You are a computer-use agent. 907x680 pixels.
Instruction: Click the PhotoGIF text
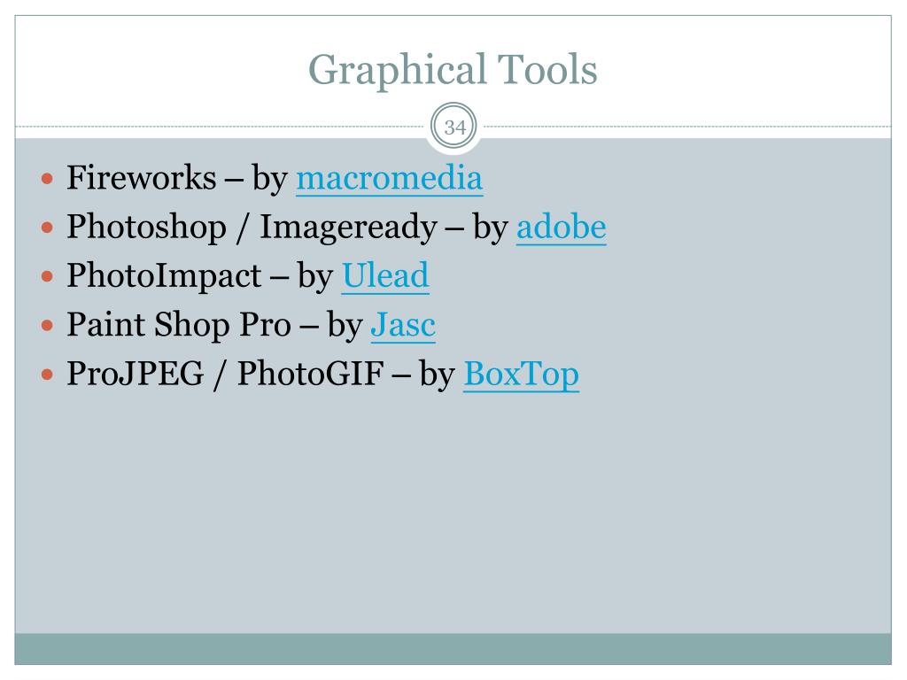pos(311,375)
